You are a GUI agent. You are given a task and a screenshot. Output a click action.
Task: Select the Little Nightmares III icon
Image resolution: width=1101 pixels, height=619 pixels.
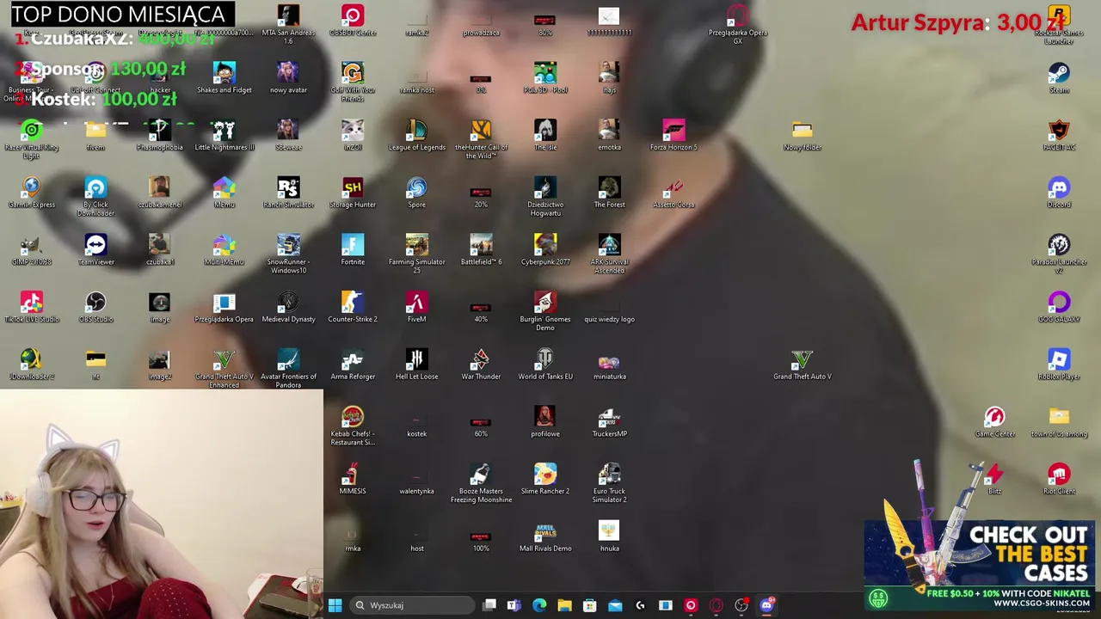(224, 135)
